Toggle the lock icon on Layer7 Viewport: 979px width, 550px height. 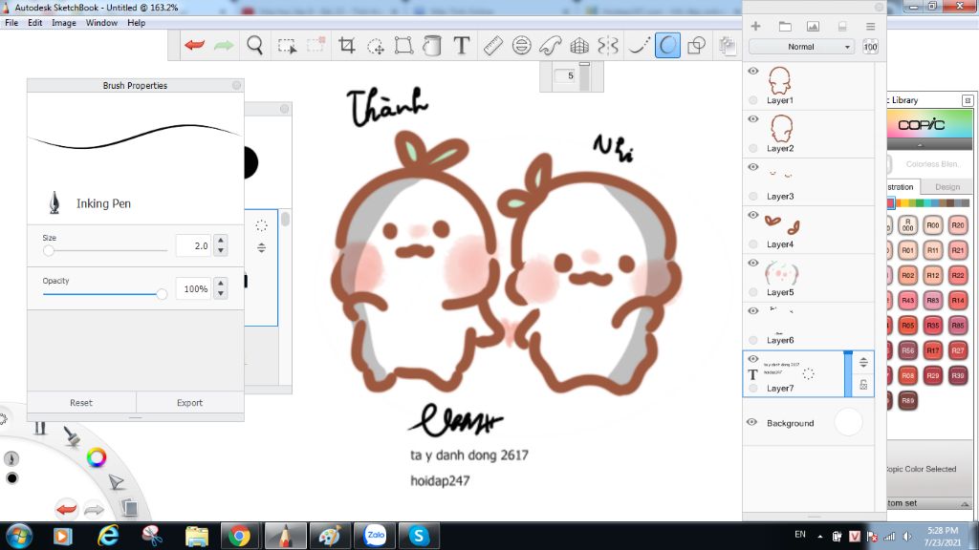tap(863, 386)
